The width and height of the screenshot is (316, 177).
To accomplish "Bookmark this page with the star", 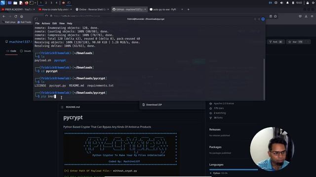I will 276,16.
